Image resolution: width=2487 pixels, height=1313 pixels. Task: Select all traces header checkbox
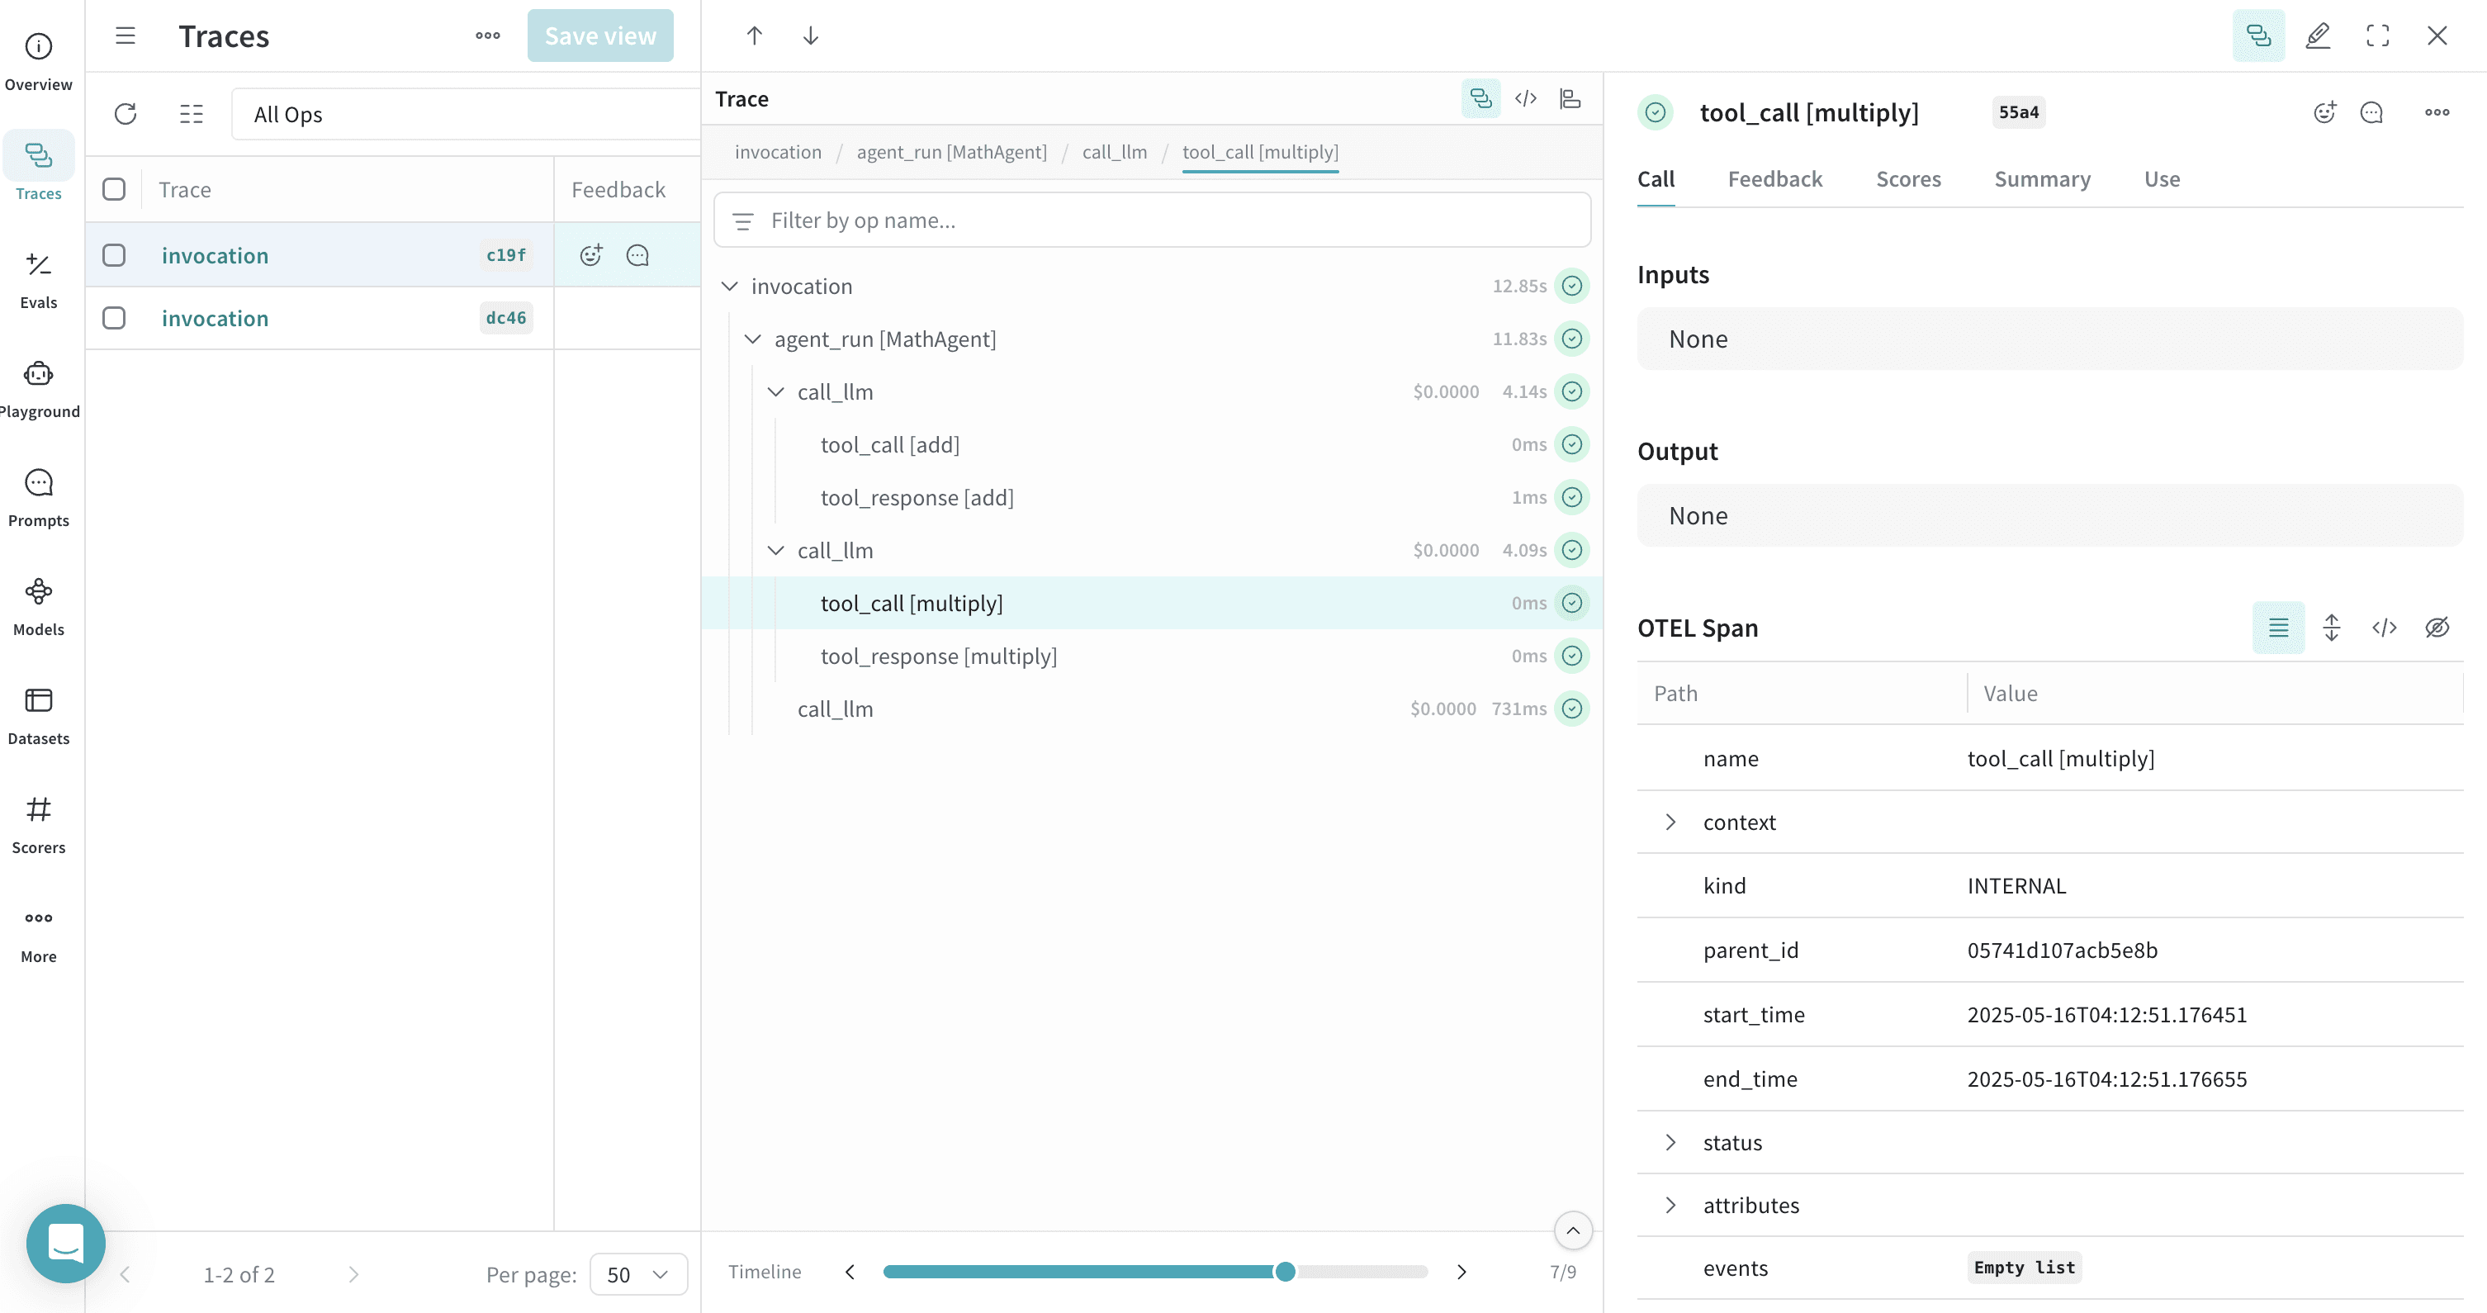[114, 189]
